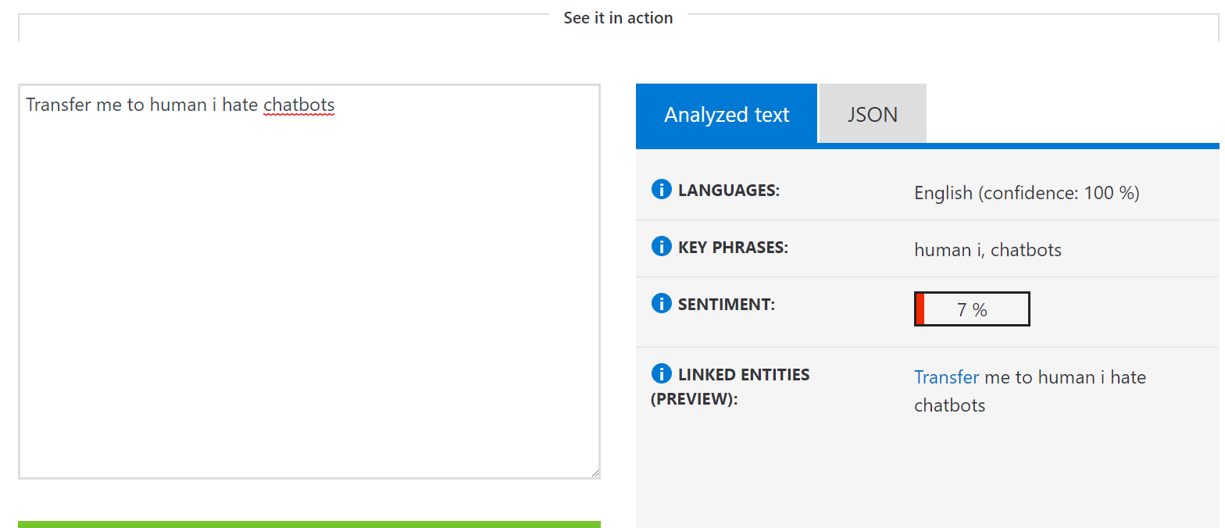Click the info icon beside KEY PHRASES
Screen dimensions: 1225x528
tap(661, 246)
